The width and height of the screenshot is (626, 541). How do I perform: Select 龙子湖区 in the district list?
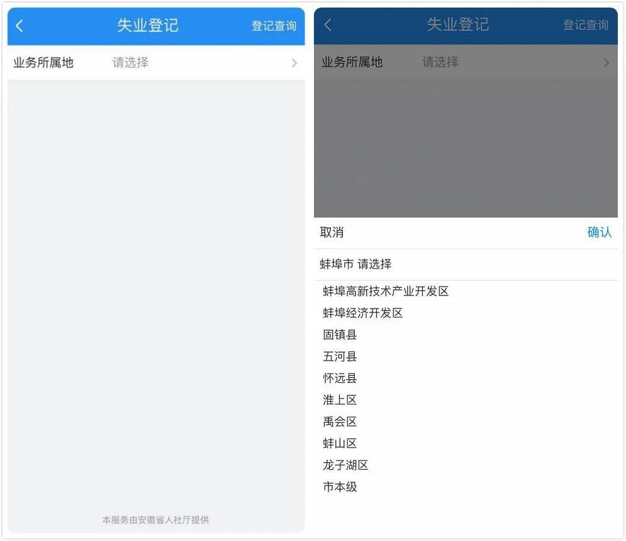(x=345, y=465)
